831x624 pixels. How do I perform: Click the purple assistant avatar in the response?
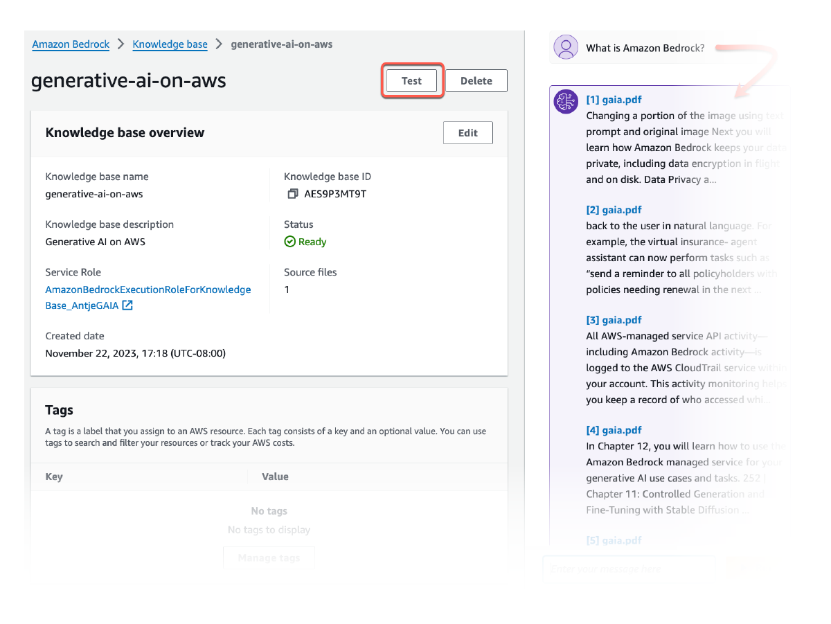tap(566, 102)
